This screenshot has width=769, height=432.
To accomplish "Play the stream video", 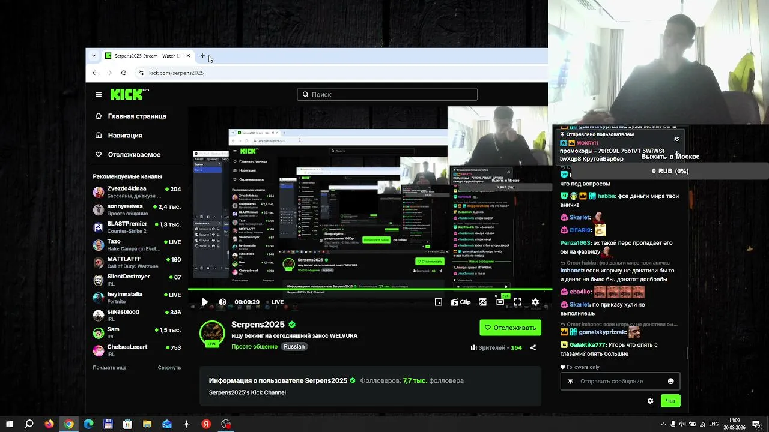I will click(204, 302).
